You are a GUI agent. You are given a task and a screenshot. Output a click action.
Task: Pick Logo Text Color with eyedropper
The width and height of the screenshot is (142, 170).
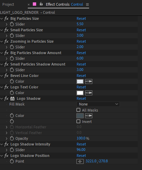coord(89,93)
